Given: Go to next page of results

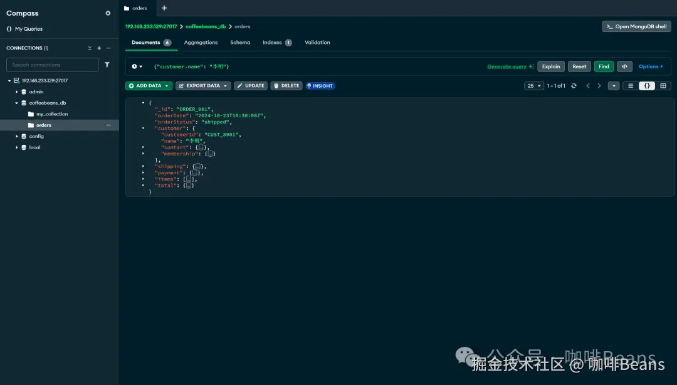Looking at the screenshot, I should [x=599, y=86].
